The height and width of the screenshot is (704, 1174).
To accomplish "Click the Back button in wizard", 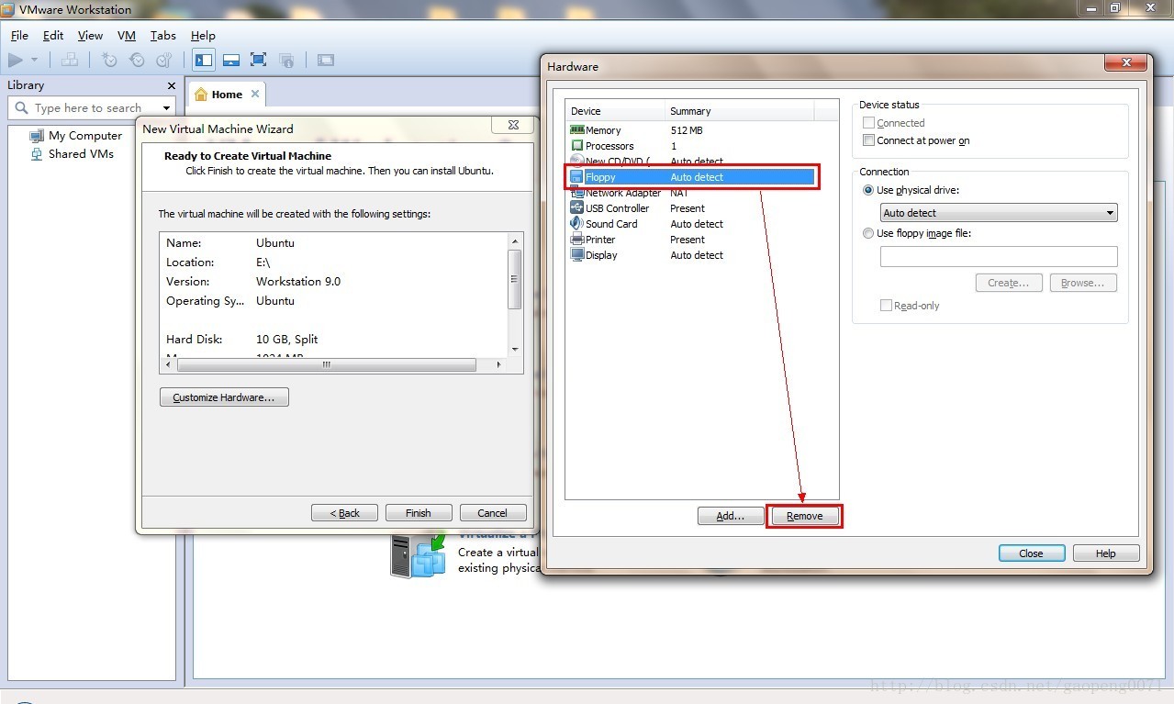I will click(x=344, y=513).
